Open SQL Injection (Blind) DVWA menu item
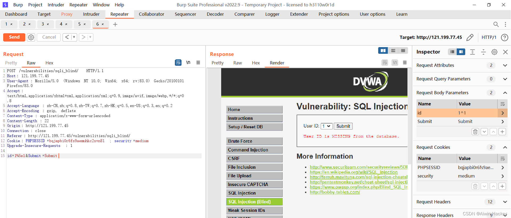 tap(254, 202)
